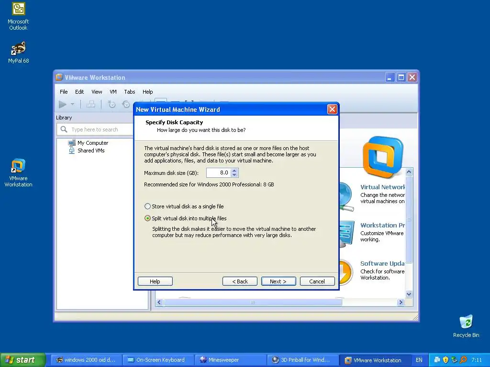490x367 pixels.
Task: Open the Edit menu
Action: [x=79, y=92]
